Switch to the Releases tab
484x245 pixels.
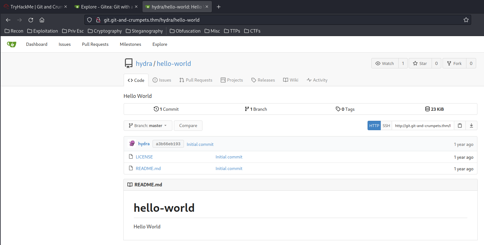(263, 80)
